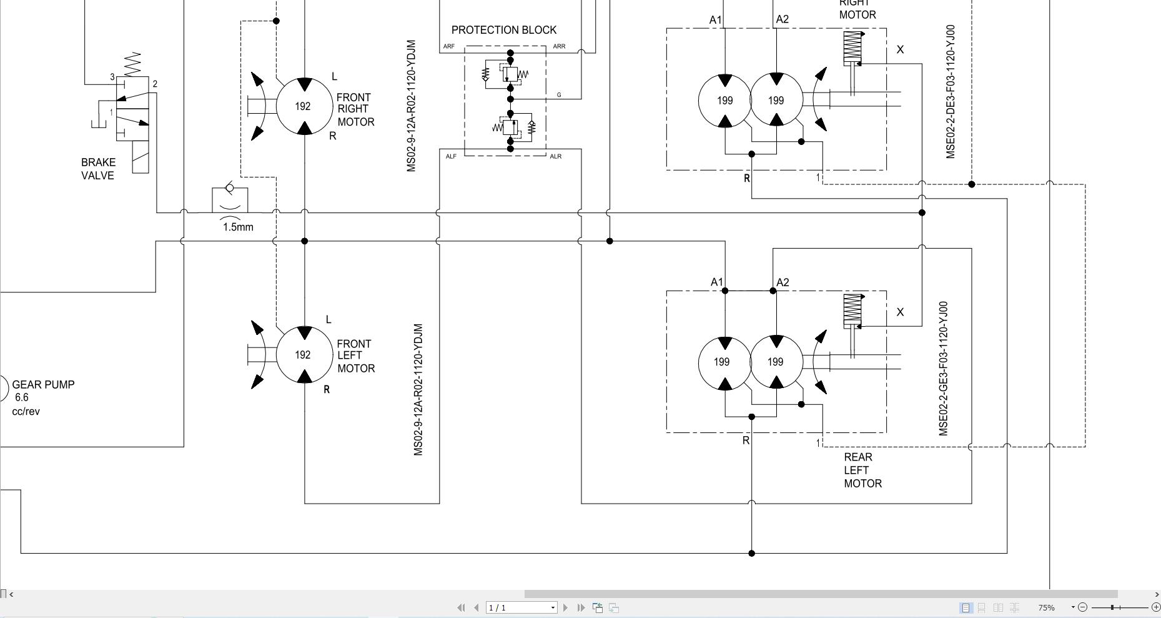Click the horizontal scrollbar thumb
The height and width of the screenshot is (618, 1161).
821,594
